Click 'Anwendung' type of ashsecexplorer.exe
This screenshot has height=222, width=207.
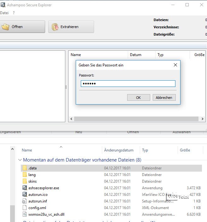pyautogui.click(x=152, y=188)
